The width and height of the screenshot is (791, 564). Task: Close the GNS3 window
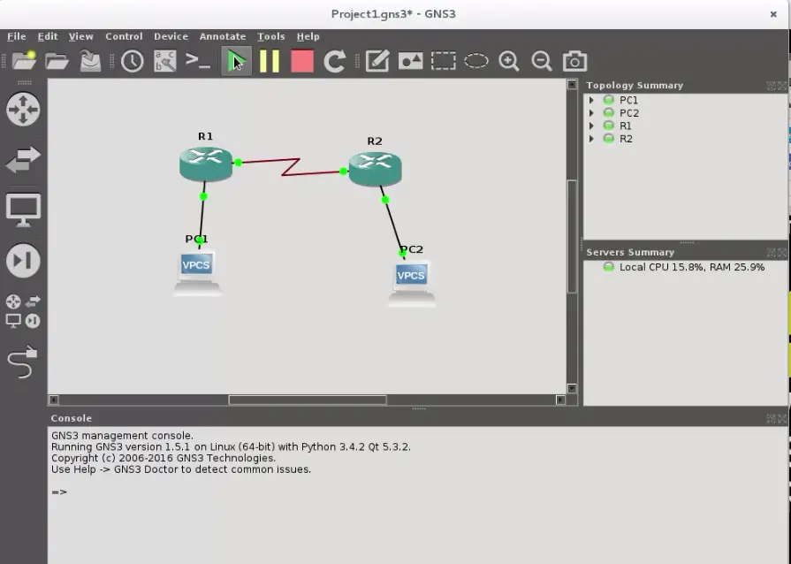(x=773, y=14)
